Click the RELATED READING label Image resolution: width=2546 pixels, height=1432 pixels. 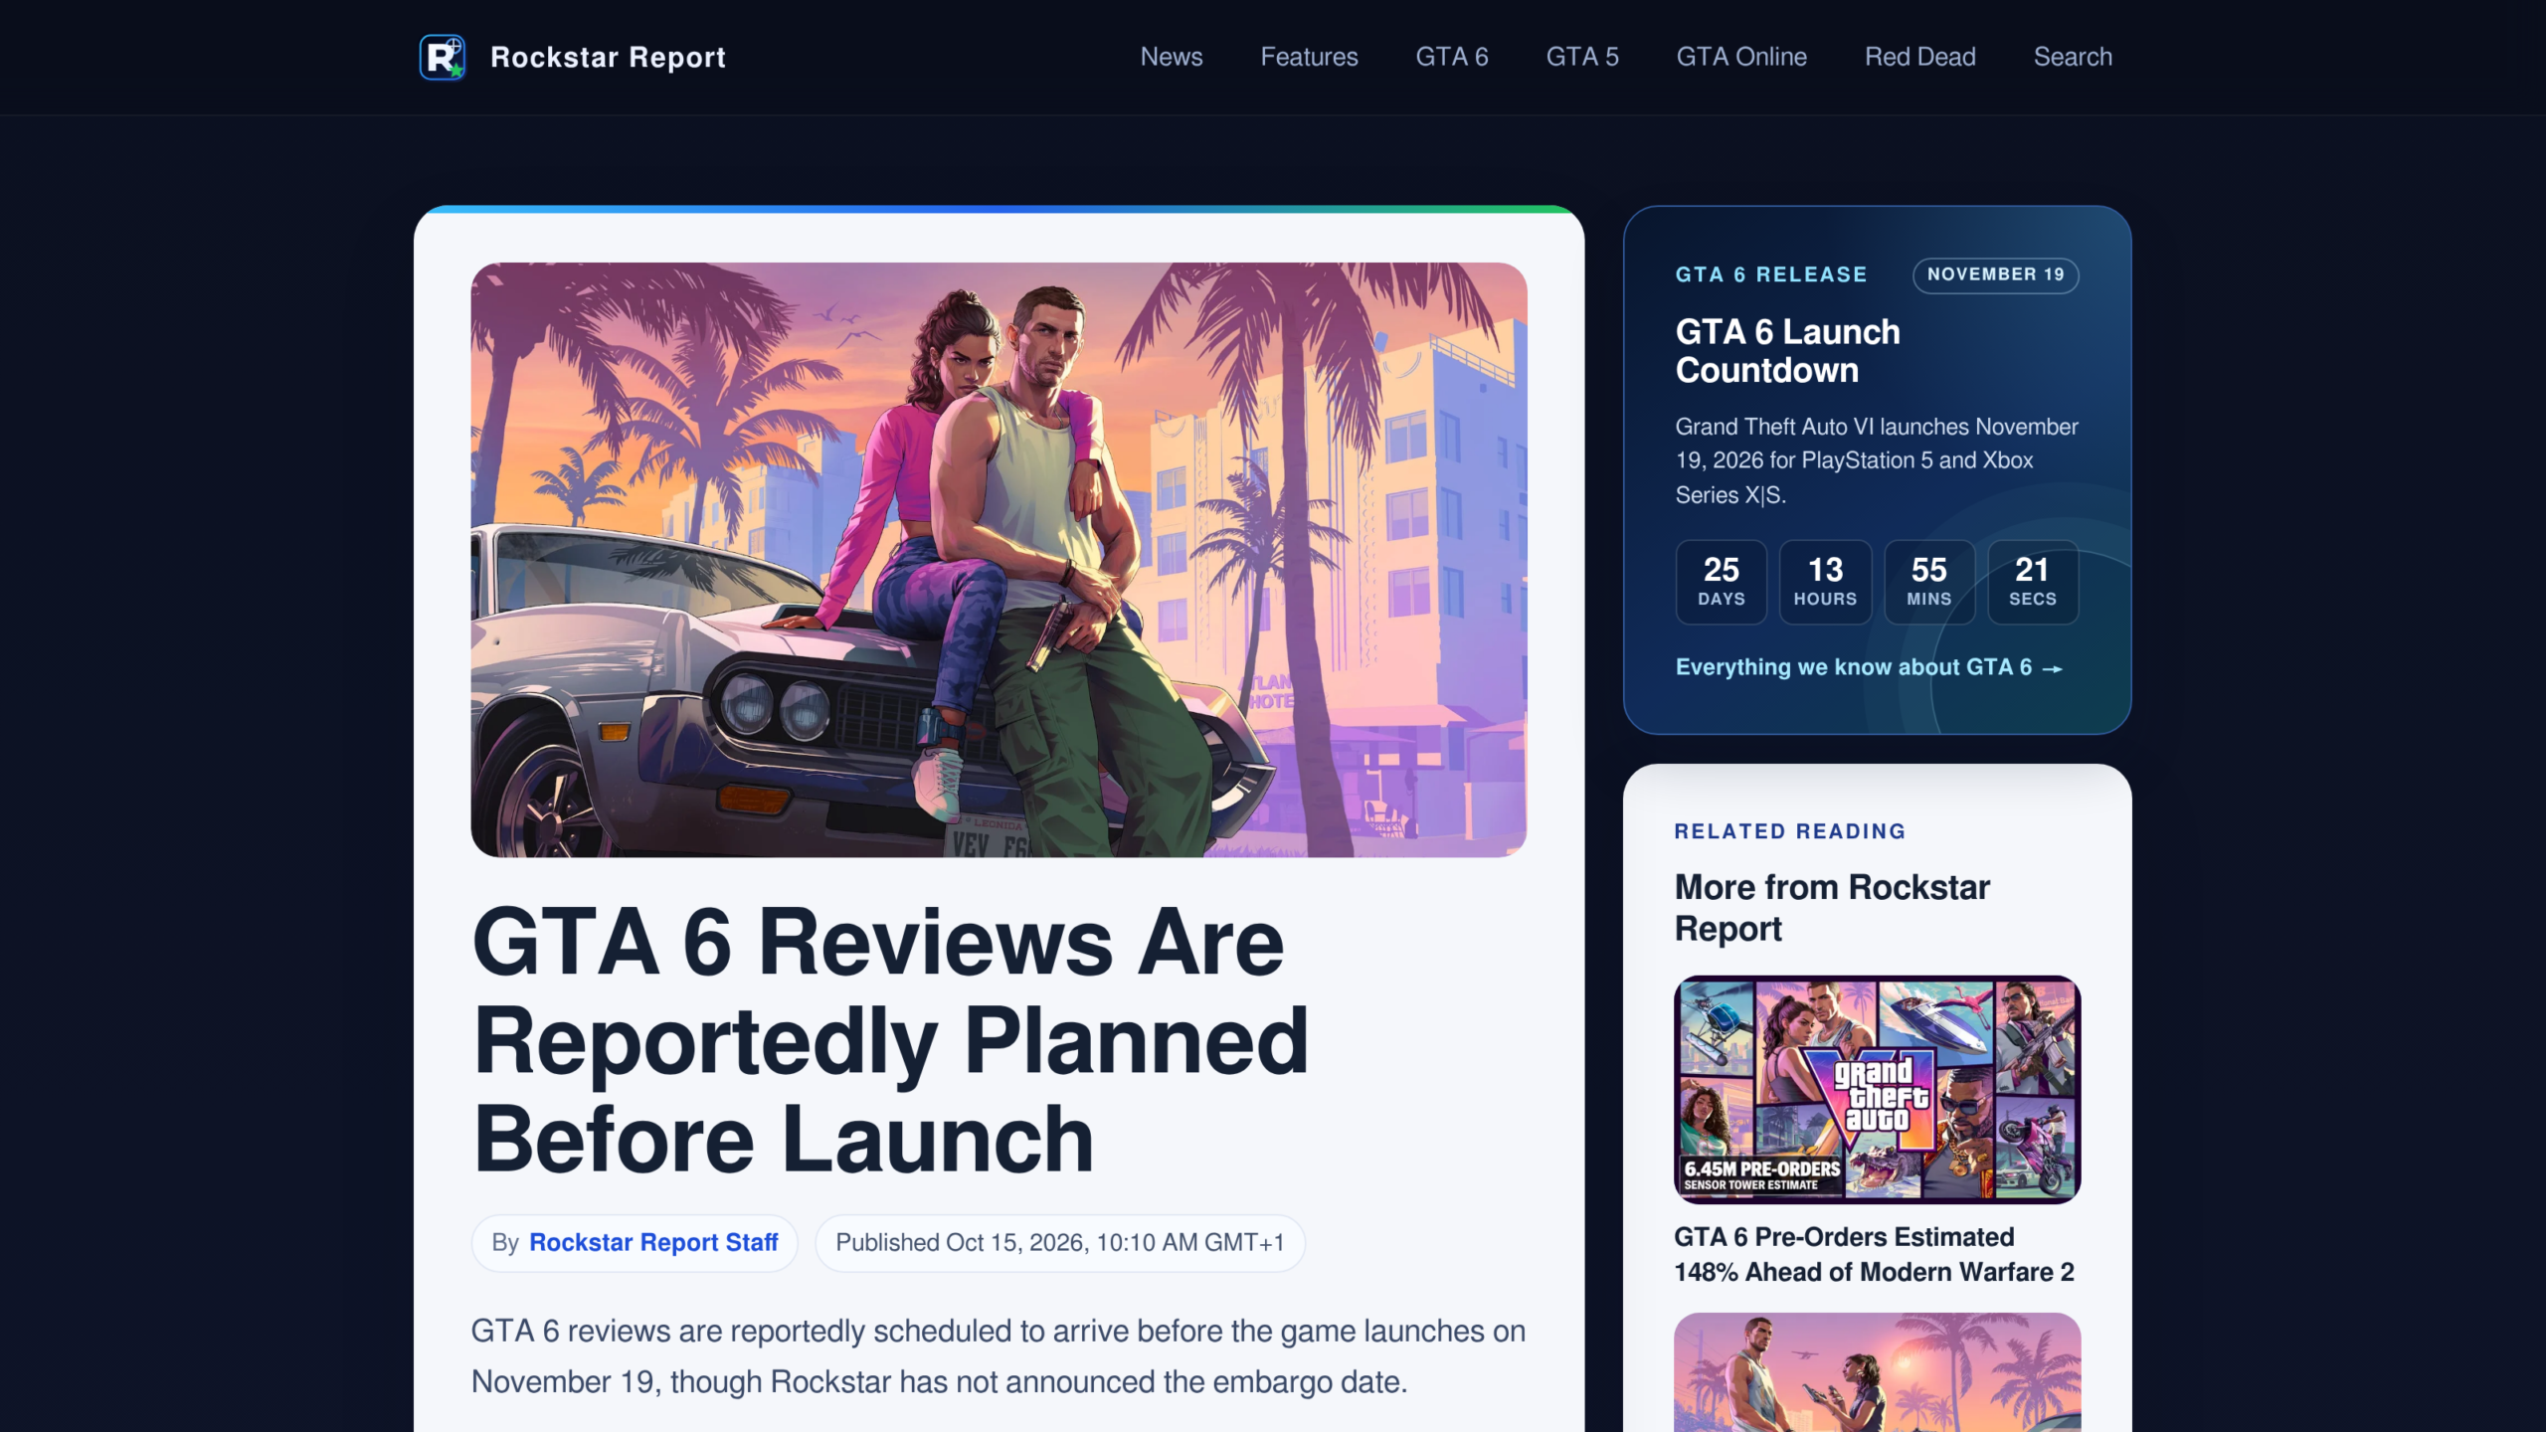pos(1789,831)
